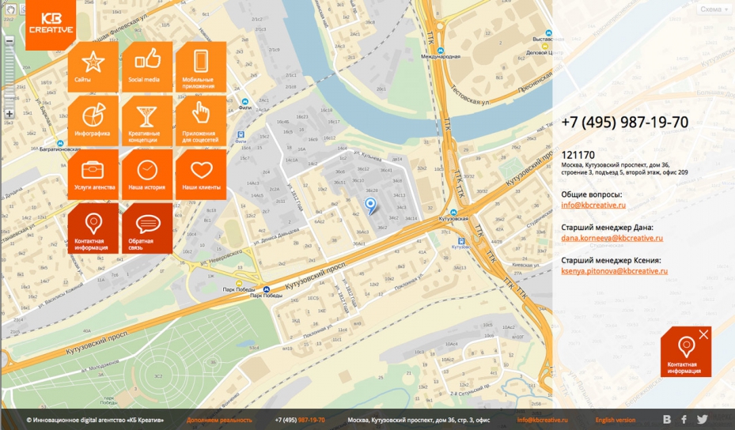The image size is (735, 430).
Task: Zoom out the map with minus button
Action: click(x=9, y=41)
